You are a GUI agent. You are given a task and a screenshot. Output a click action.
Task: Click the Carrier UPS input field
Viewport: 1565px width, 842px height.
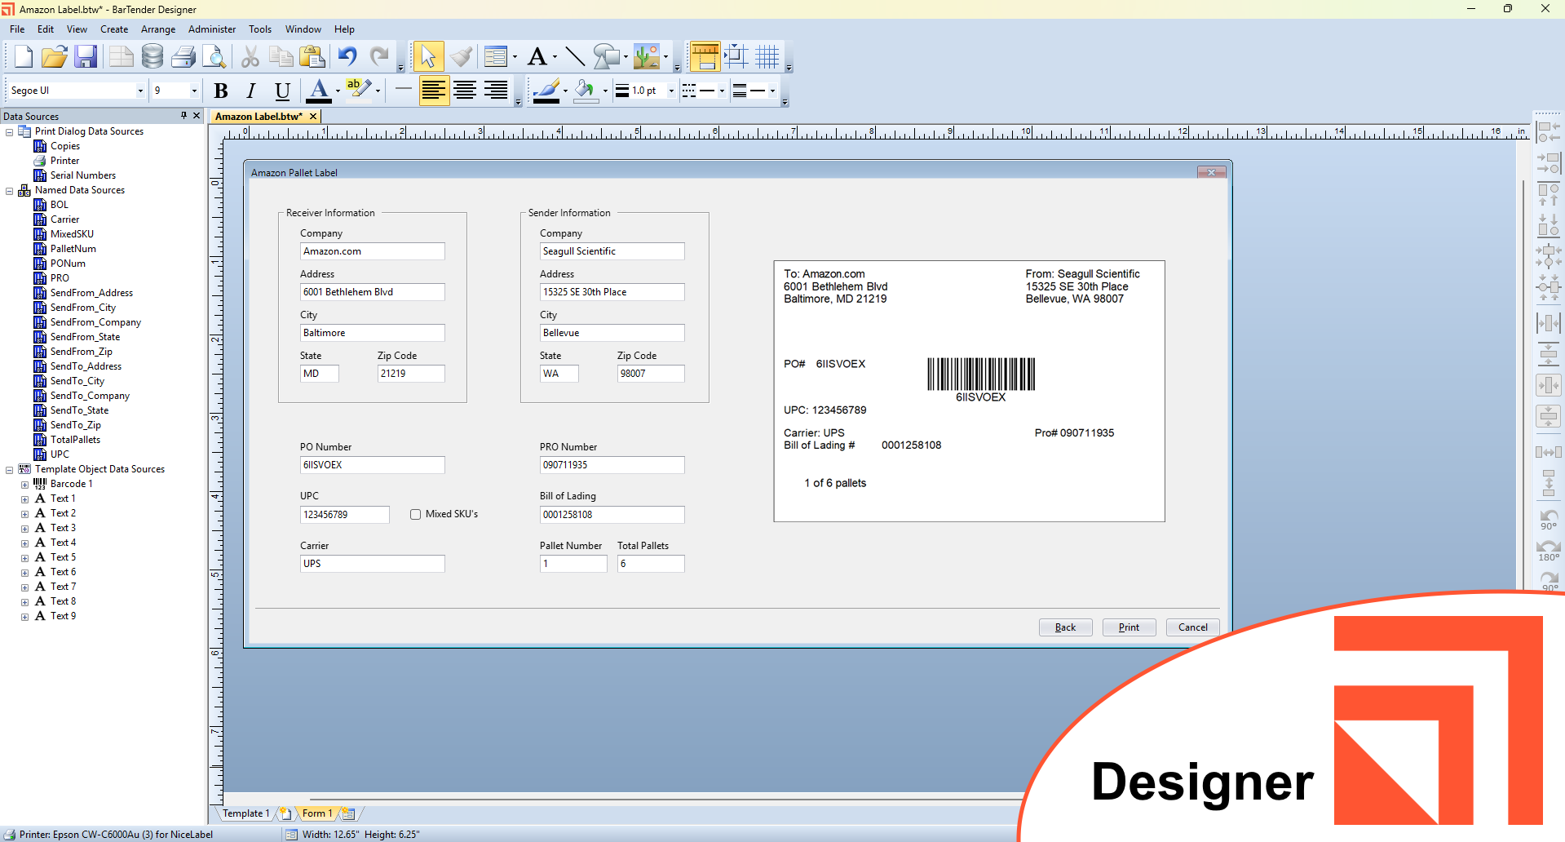tap(372, 564)
